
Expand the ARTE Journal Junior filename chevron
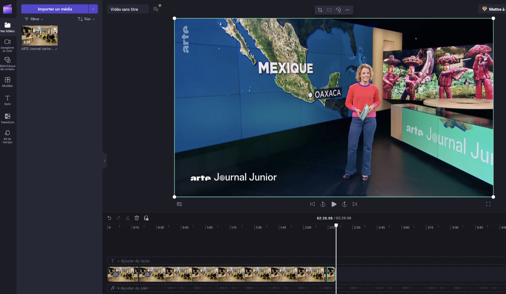tap(56, 49)
